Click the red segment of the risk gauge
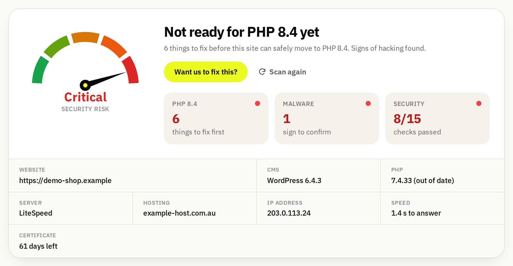 [131, 70]
